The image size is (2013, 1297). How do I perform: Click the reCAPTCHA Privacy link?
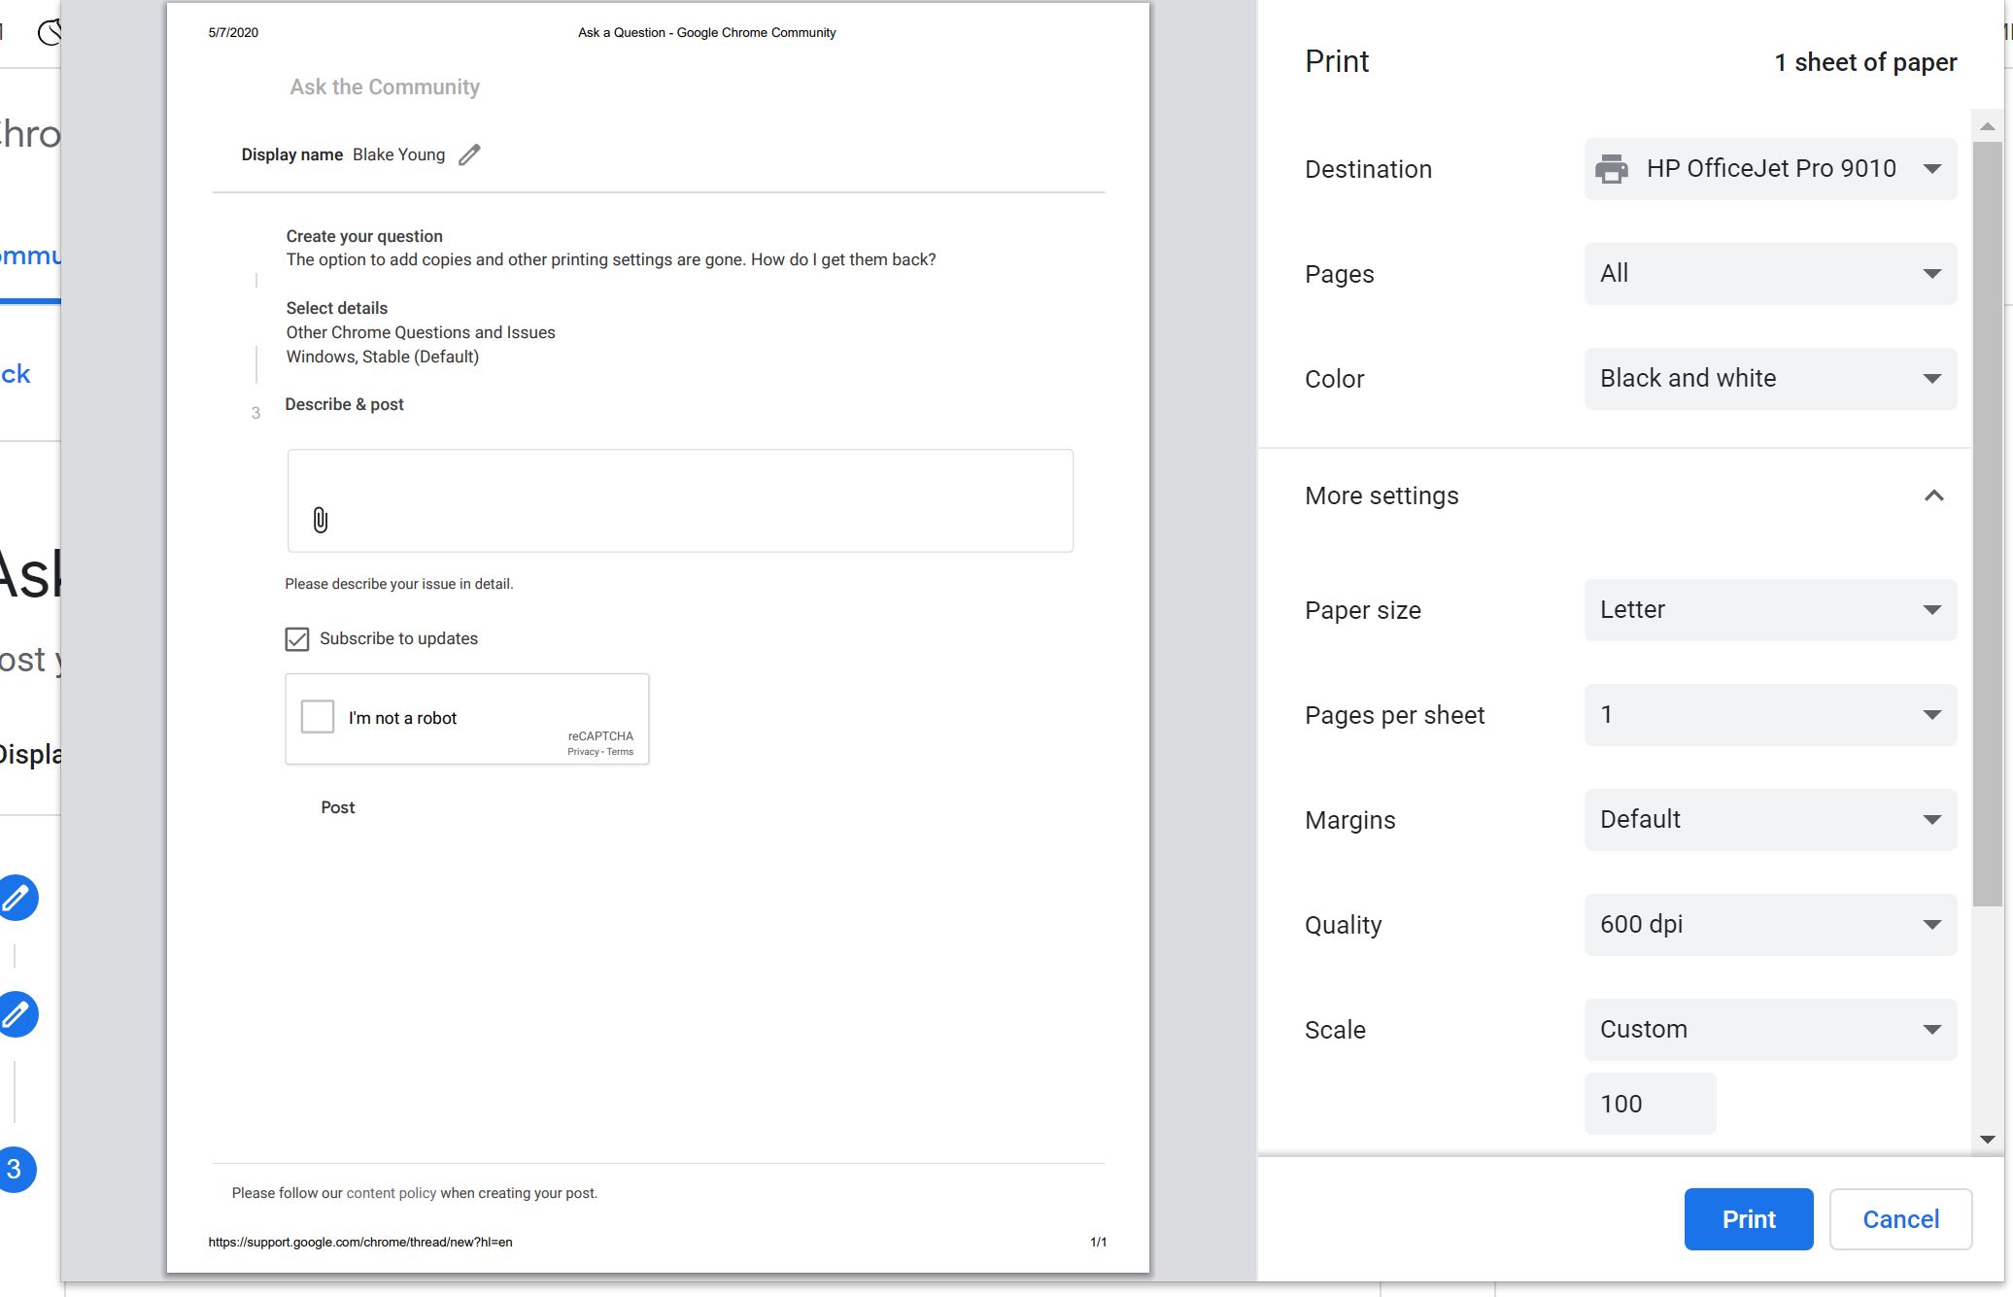point(583,752)
